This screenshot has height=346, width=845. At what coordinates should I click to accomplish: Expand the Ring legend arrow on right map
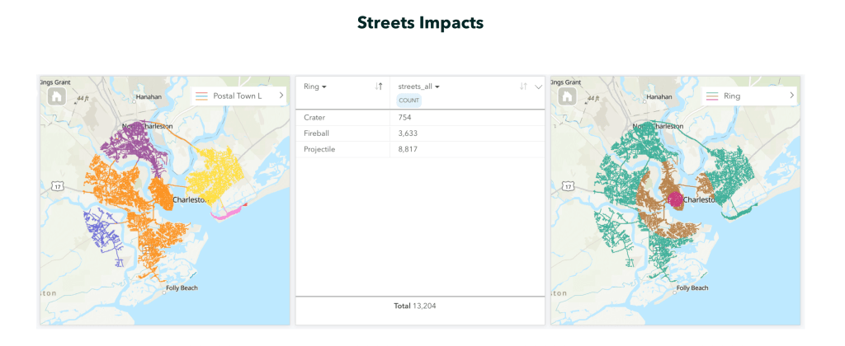coord(792,96)
